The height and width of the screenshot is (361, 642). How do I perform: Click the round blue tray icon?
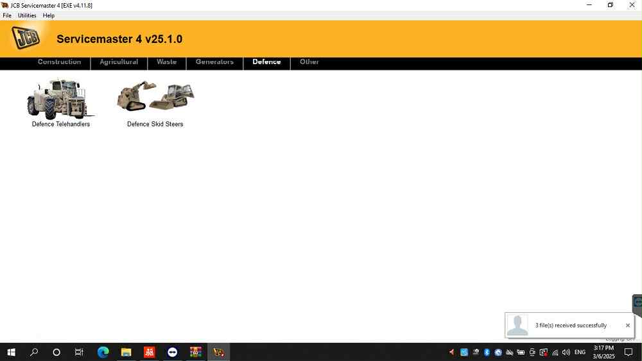coord(498,352)
